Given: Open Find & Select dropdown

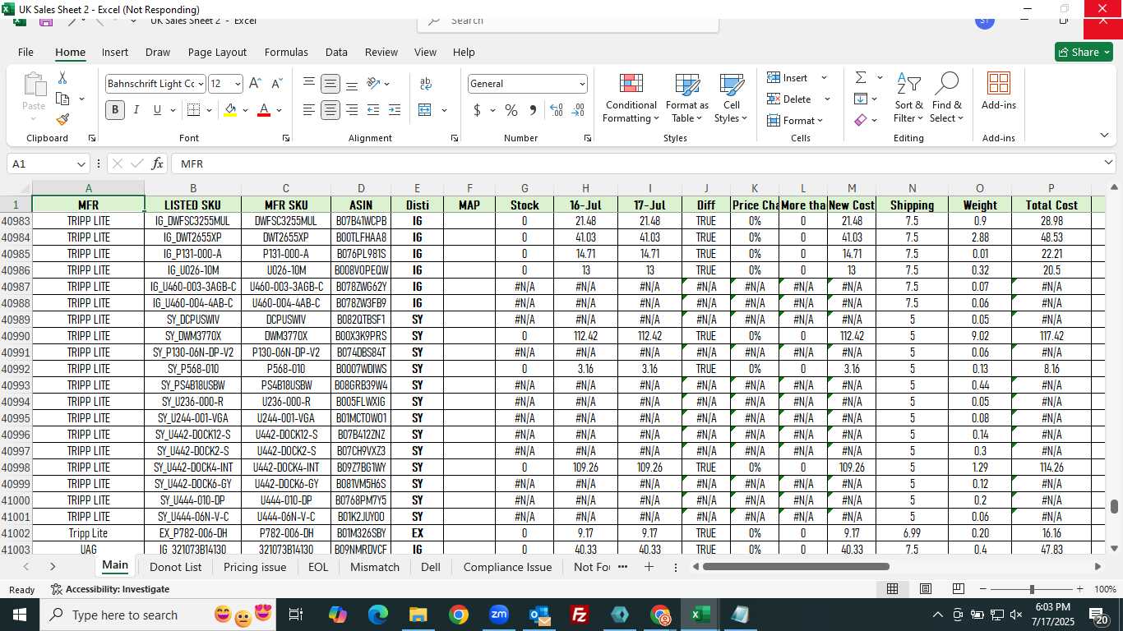Looking at the screenshot, I should click(x=946, y=98).
